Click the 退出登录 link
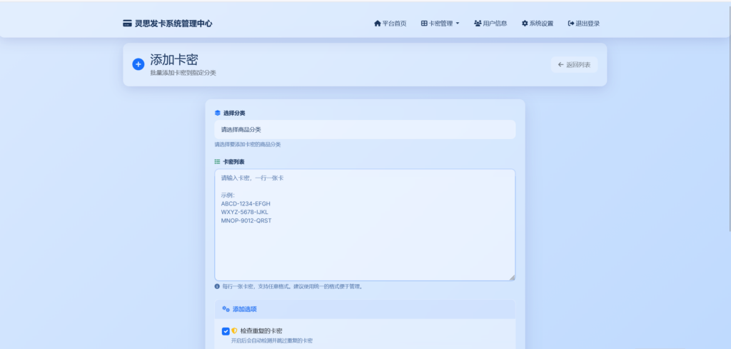This screenshot has width=731, height=349. [x=588, y=24]
